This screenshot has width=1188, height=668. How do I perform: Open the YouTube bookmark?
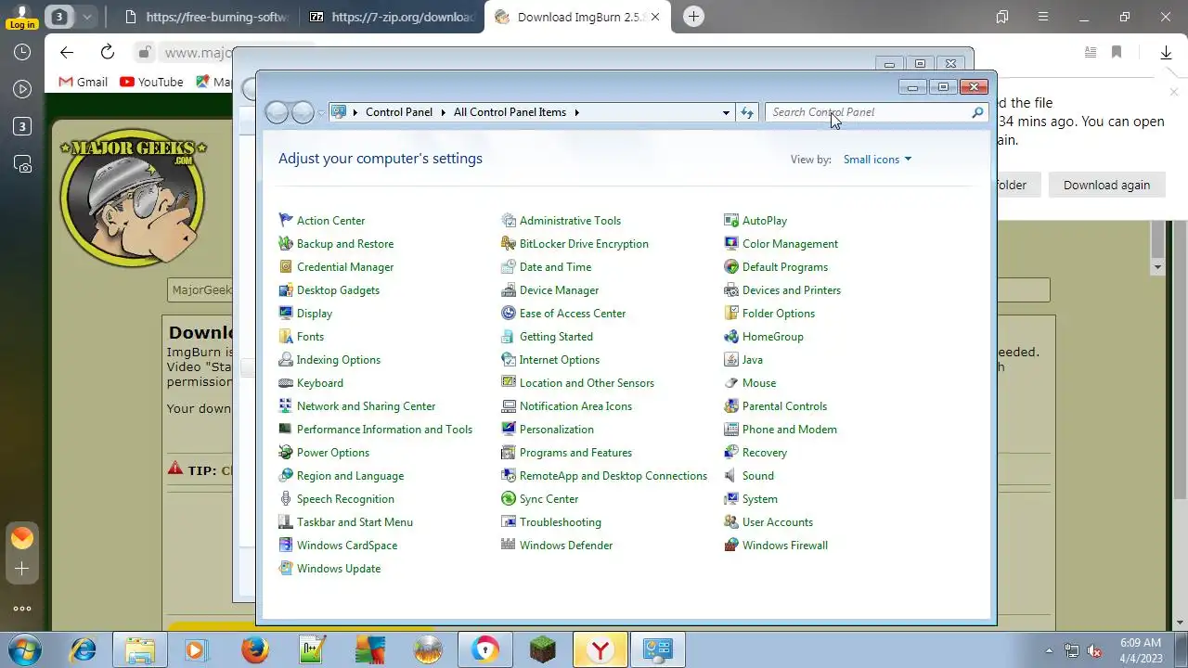[151, 82]
